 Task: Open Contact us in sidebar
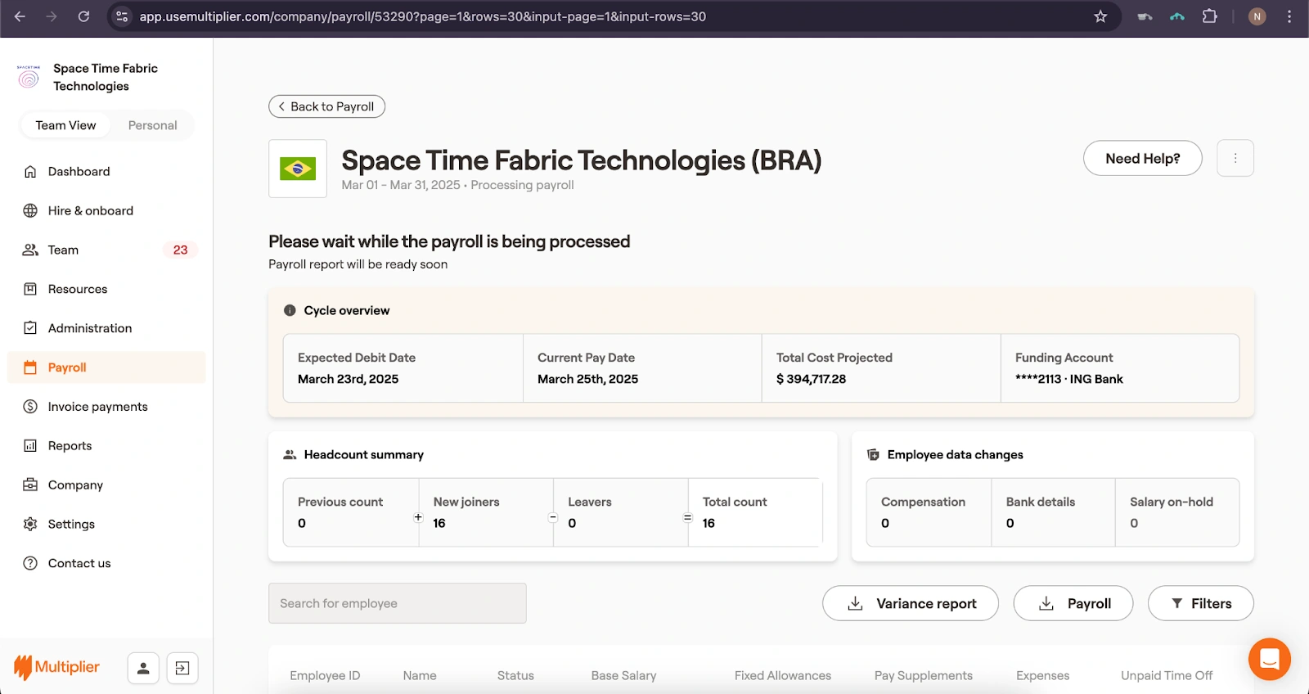coord(106,563)
